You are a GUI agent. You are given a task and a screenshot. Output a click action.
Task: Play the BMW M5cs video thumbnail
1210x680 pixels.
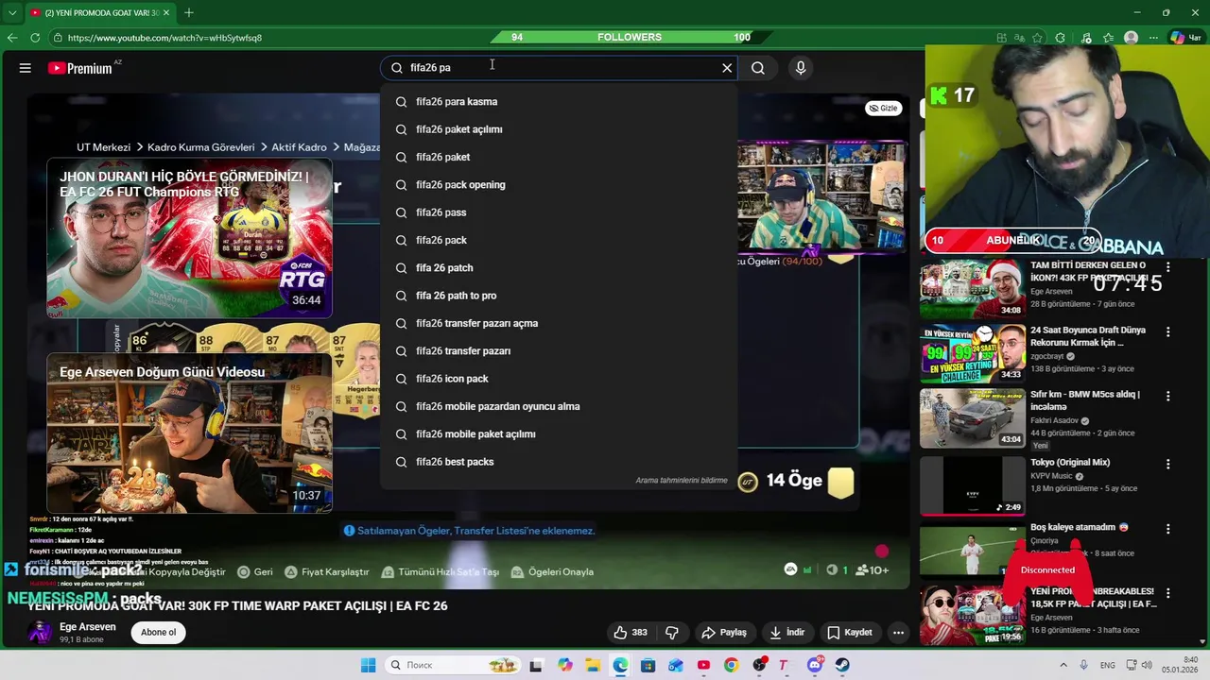click(x=973, y=418)
